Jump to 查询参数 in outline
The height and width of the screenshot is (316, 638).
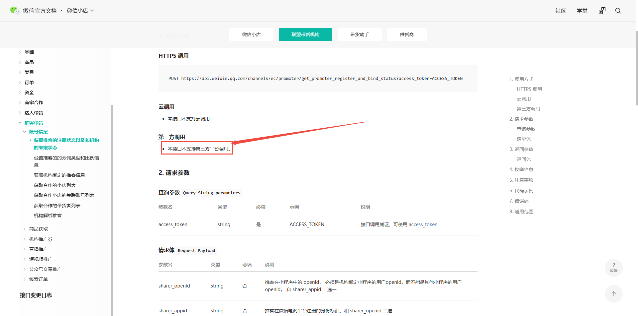tap(526, 129)
